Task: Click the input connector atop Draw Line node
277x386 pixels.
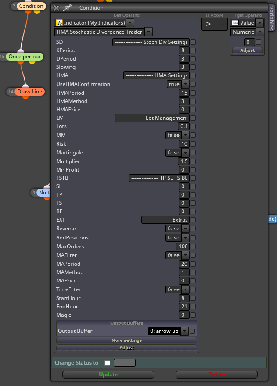Action: coord(25,87)
